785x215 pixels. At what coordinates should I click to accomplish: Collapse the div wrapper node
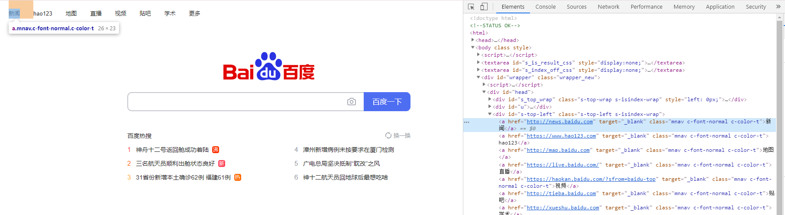pyautogui.click(x=478, y=77)
